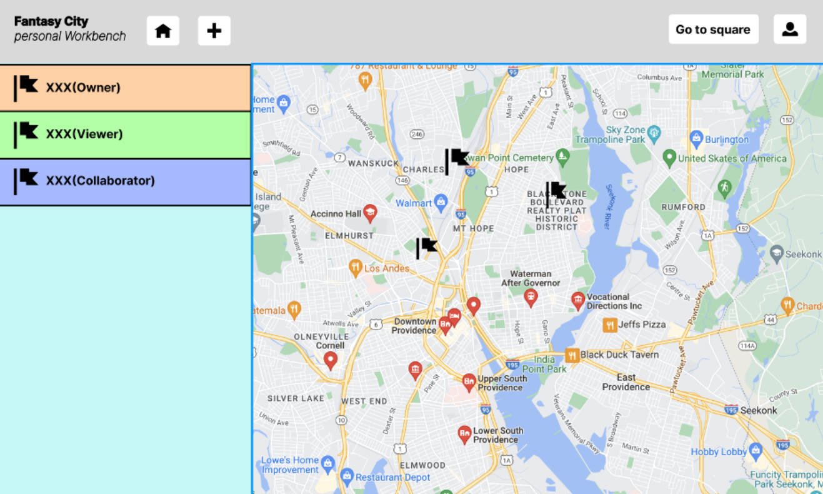This screenshot has height=494, width=823.
Task: Click the flag marker near Charles
Action: coord(457,161)
